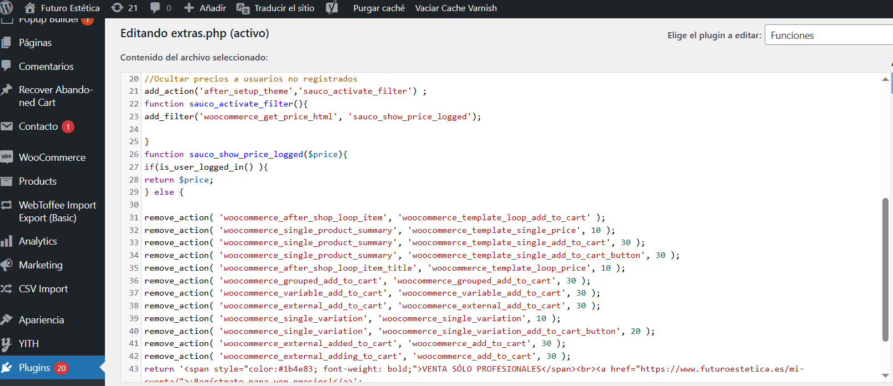Image resolution: width=893 pixels, height=386 pixels.
Task: Open Apariencia in the sidebar
Action: (x=41, y=320)
